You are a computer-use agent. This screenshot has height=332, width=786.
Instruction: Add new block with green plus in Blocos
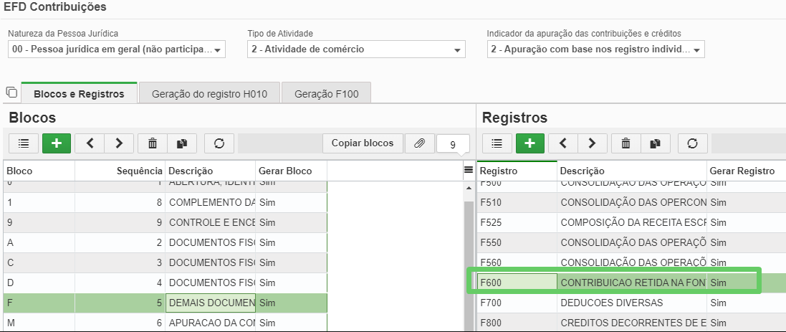pos(57,143)
